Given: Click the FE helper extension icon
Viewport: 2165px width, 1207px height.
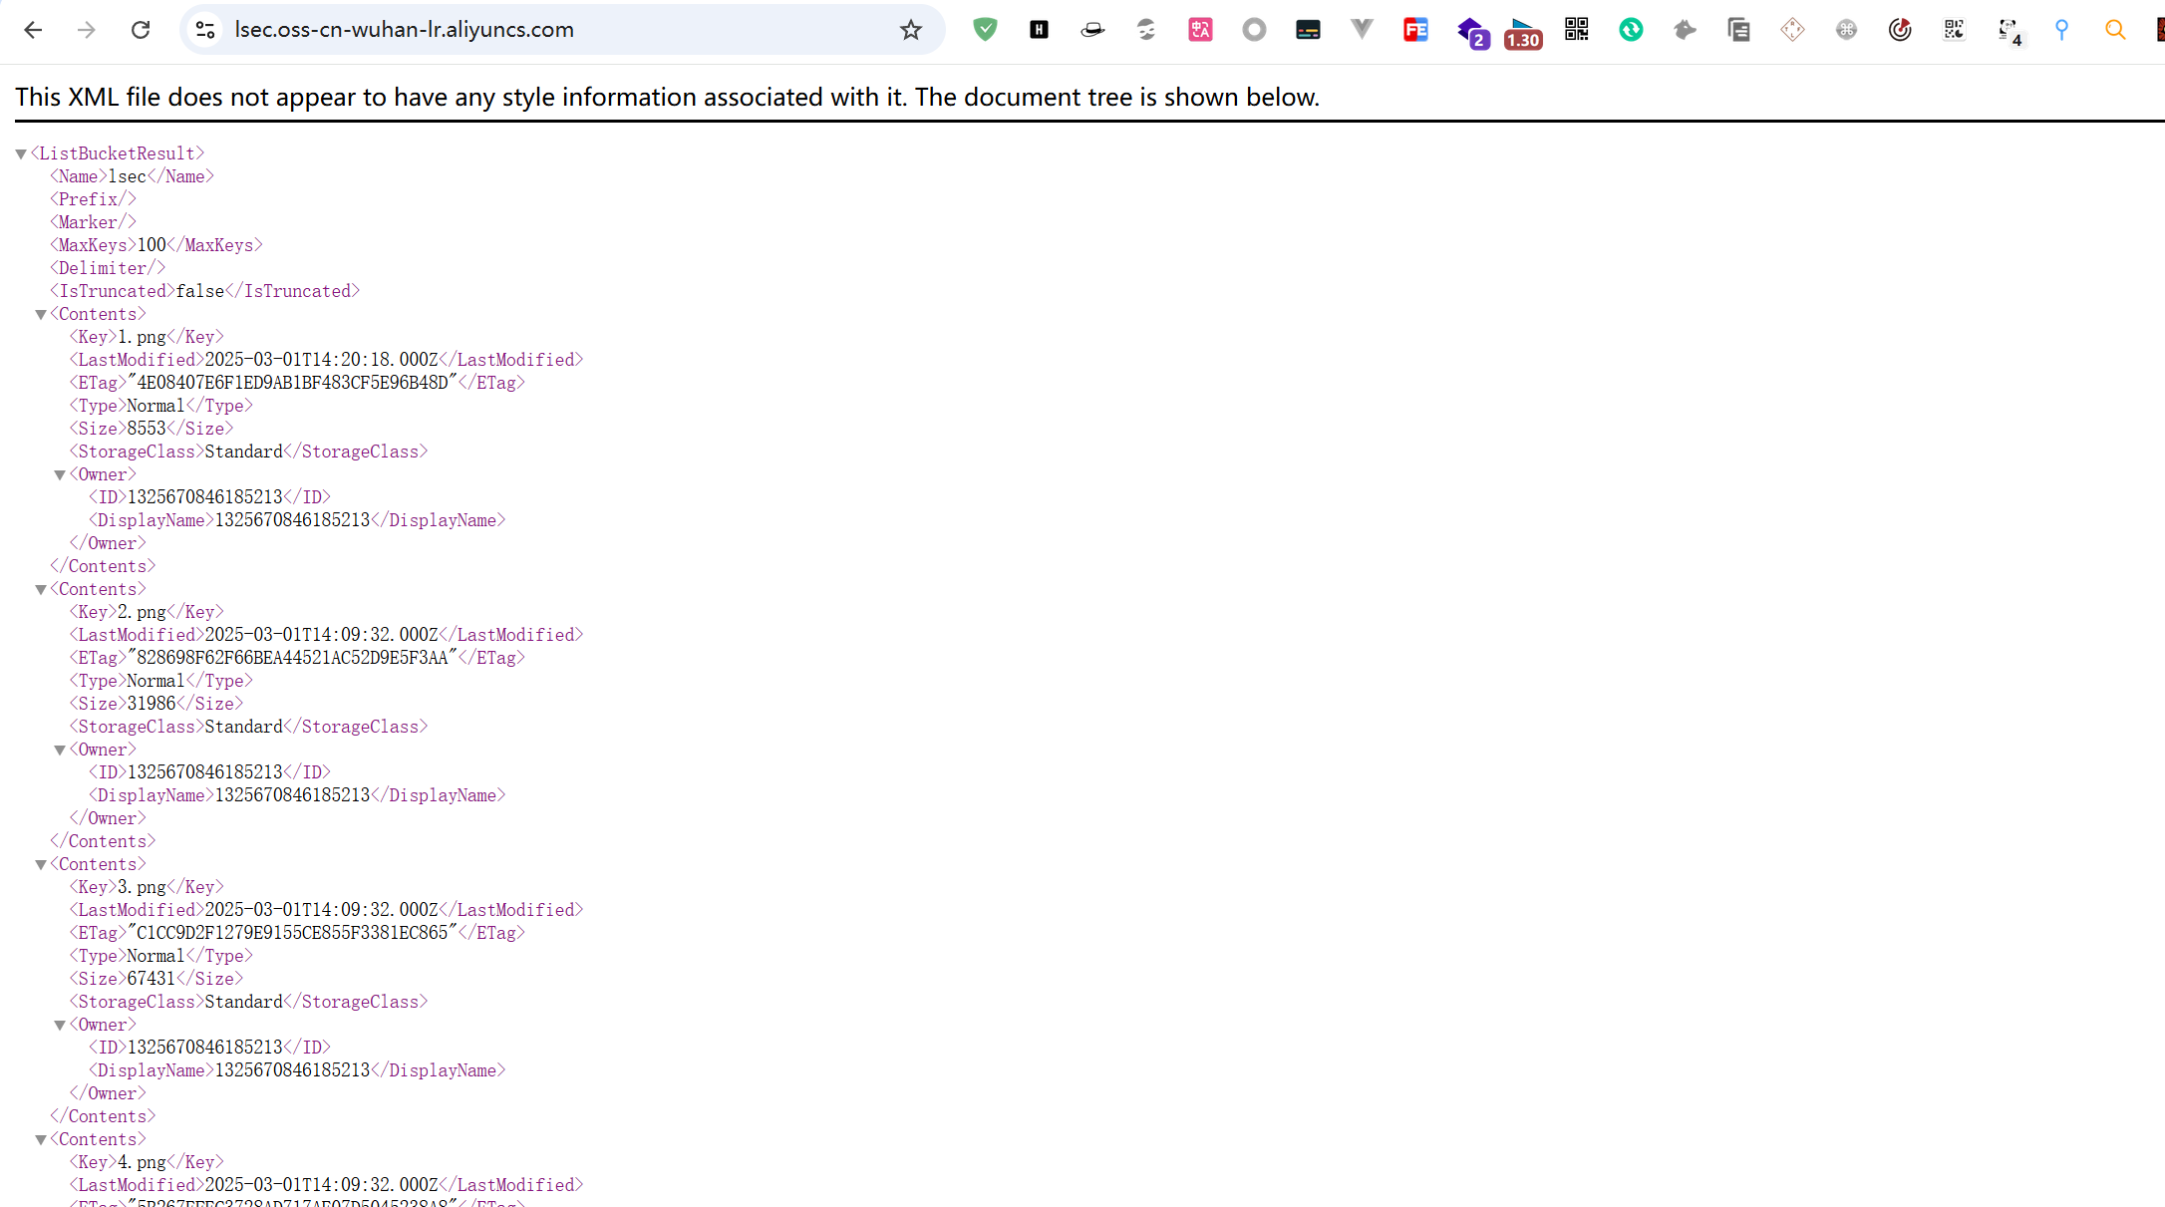Looking at the screenshot, I should point(1415,30).
